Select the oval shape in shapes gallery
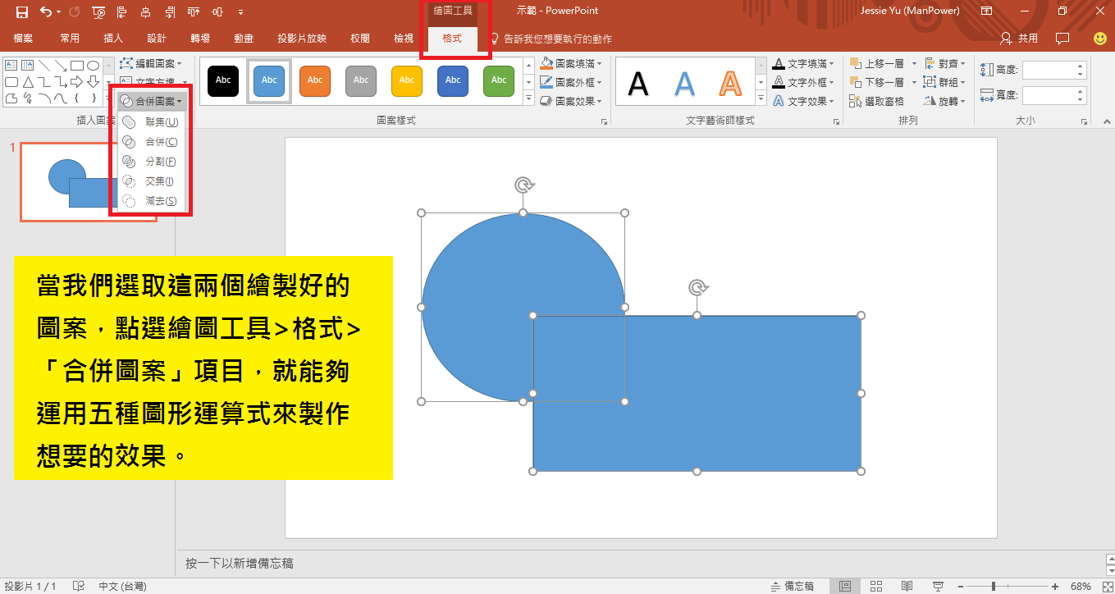This screenshot has width=1115, height=594. click(94, 65)
